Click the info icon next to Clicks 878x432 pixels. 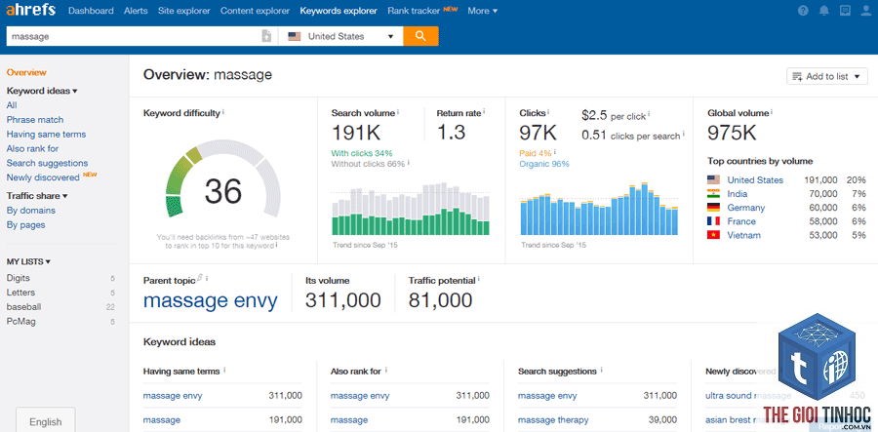pos(548,112)
